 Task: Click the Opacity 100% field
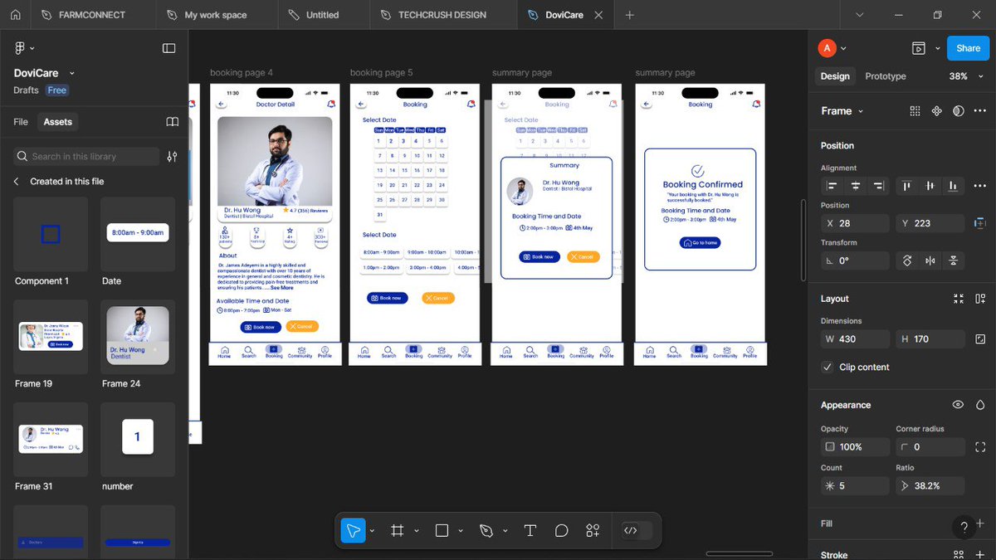(x=855, y=446)
